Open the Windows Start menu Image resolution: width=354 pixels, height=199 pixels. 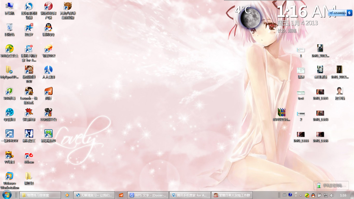[x=7, y=195]
